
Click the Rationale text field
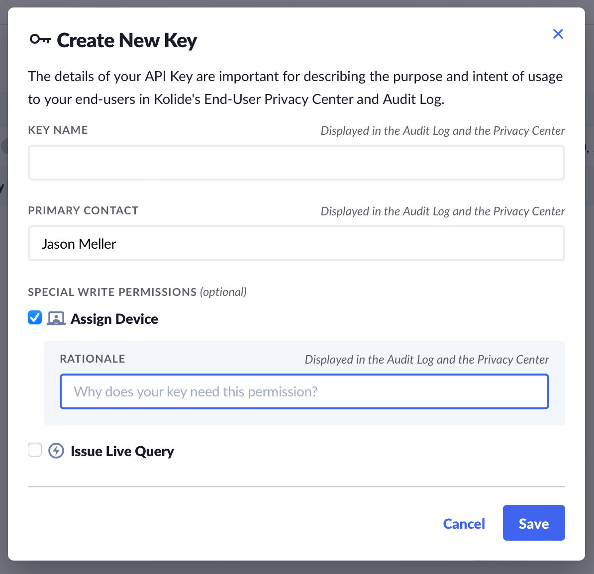pyautogui.click(x=304, y=391)
